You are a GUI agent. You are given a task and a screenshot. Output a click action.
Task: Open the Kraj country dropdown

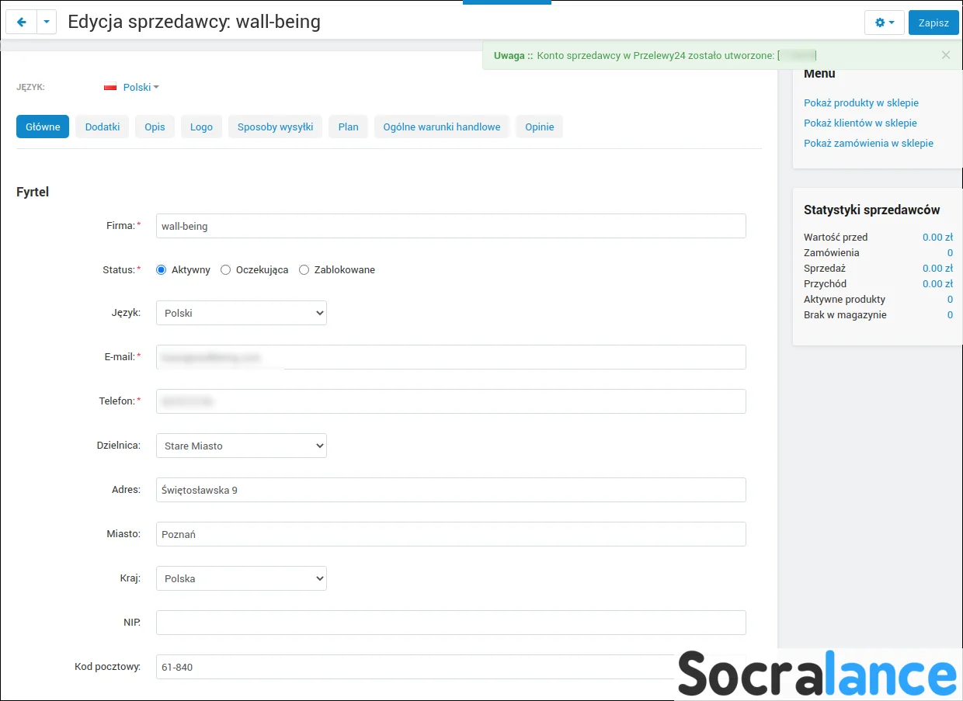coord(241,578)
